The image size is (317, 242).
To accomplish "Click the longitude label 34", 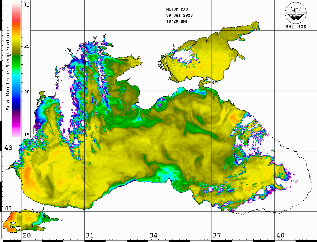I will 154,235.
